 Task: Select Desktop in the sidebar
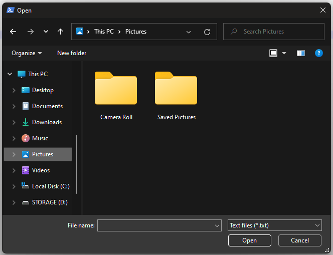pos(43,90)
